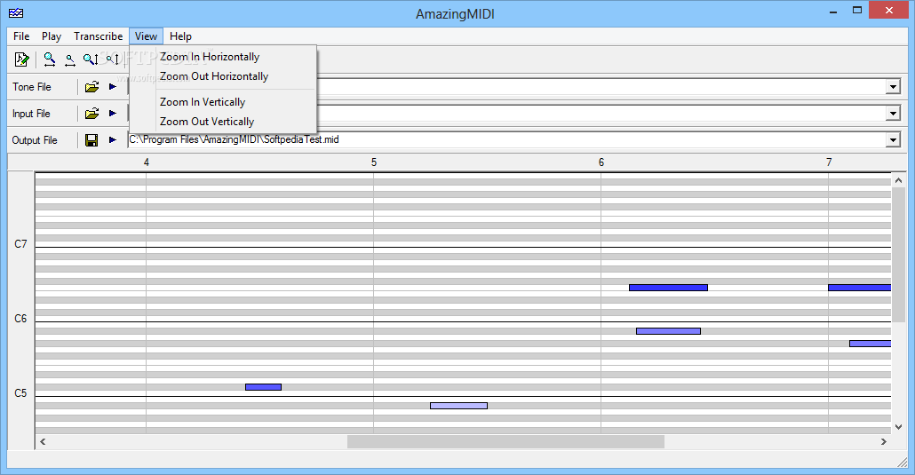Click the horizontal scrollbar right arrow
Screen dimensions: 915x475
(884, 442)
